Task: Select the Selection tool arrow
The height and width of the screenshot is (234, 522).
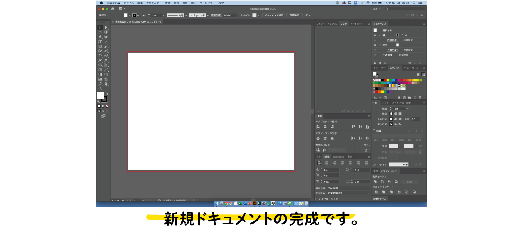Action: click(x=100, y=27)
